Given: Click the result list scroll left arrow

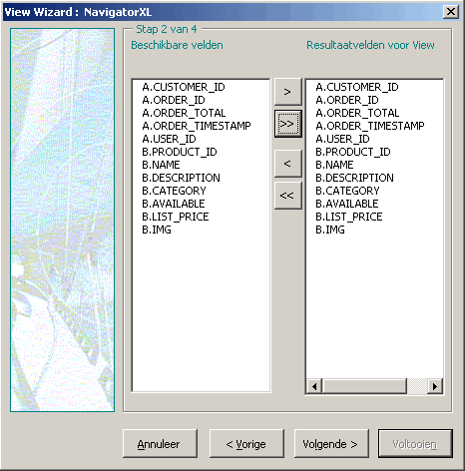Looking at the screenshot, I should [314, 386].
